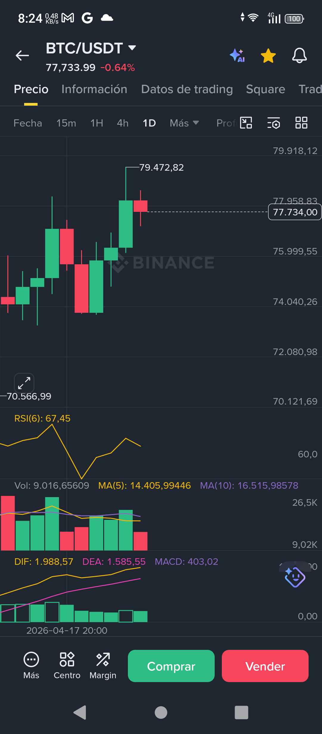Image resolution: width=322 pixels, height=734 pixels.
Task: Tap the Vol: 9.016,65609 label
Action: [52, 485]
